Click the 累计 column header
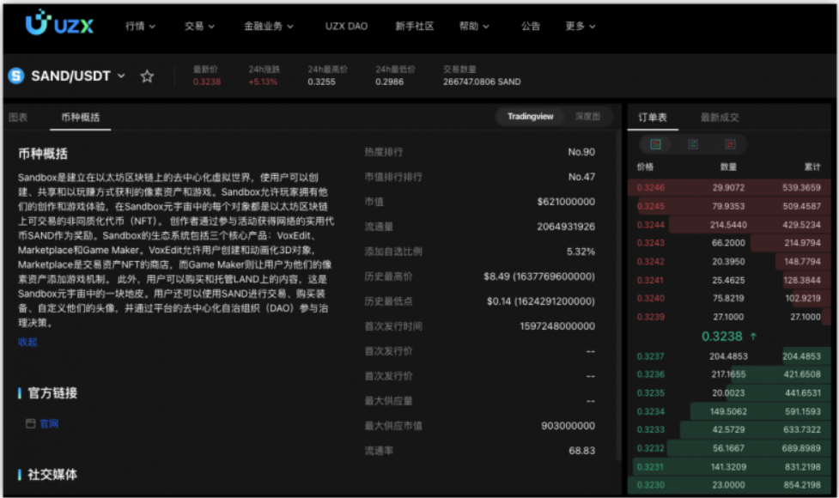839x498 pixels. [x=812, y=167]
